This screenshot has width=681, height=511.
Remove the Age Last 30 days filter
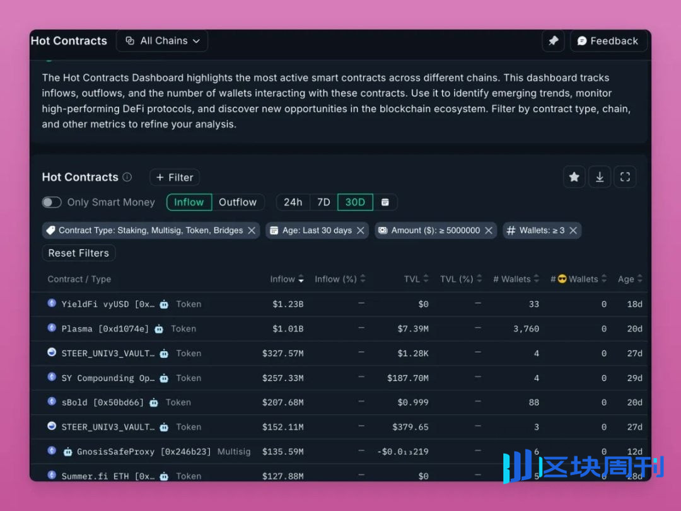click(x=361, y=231)
